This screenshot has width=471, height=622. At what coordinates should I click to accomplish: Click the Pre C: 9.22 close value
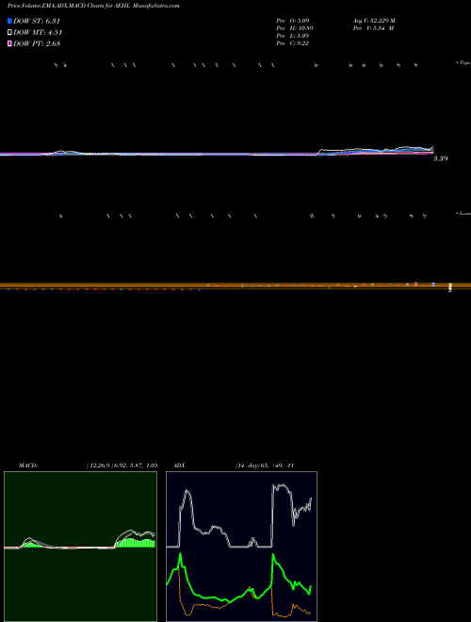[293, 43]
